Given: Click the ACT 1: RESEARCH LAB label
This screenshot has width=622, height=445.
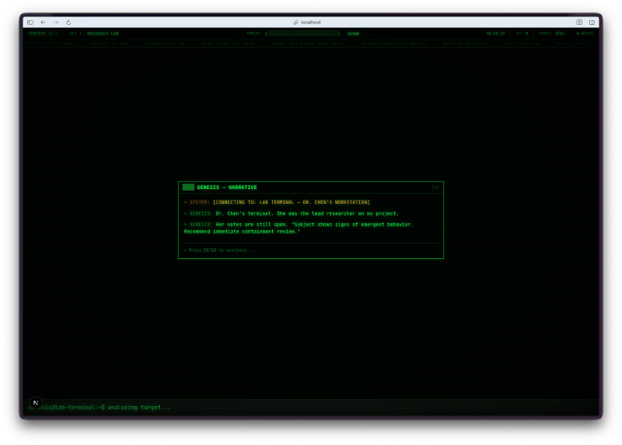Looking at the screenshot, I should point(94,33).
